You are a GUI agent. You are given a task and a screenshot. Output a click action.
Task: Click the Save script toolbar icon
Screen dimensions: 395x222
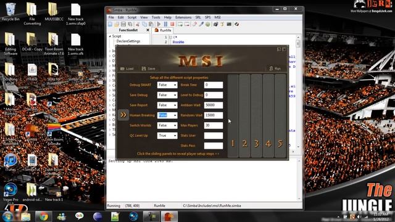[x=123, y=24]
